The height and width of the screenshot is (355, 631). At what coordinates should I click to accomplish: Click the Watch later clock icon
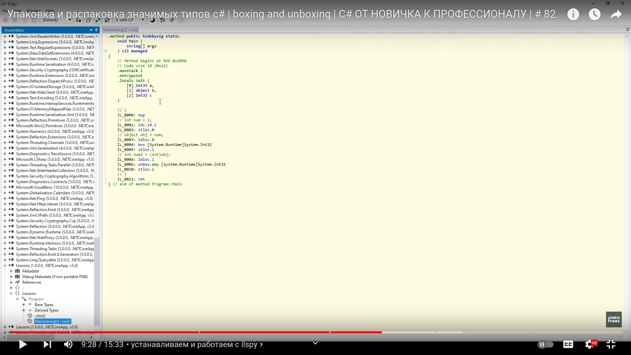point(594,14)
